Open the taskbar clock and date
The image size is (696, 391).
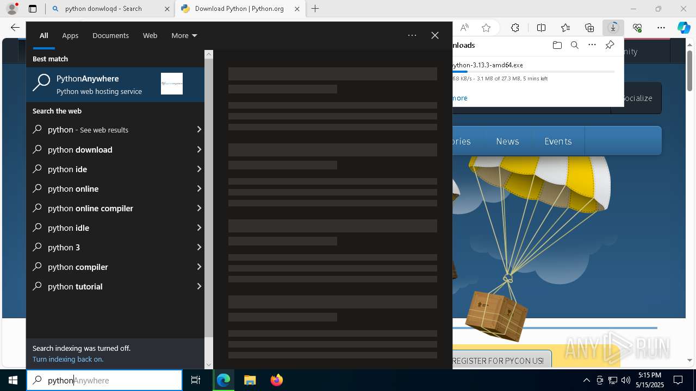pos(650,380)
